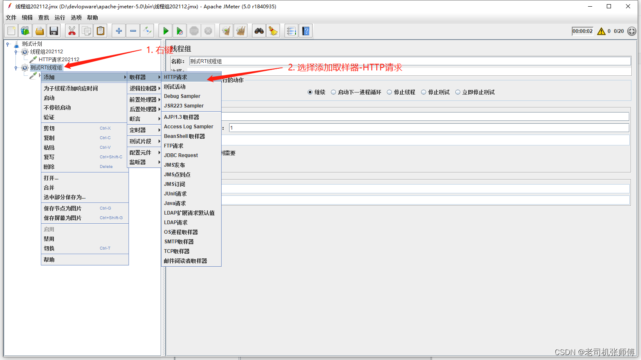Select the 停止测试 radio option

[424, 92]
